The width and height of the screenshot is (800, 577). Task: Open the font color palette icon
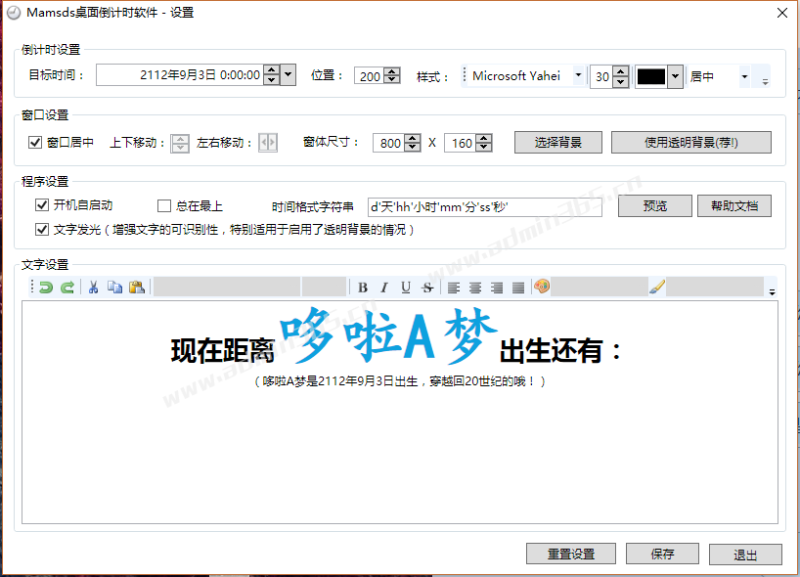click(x=542, y=287)
